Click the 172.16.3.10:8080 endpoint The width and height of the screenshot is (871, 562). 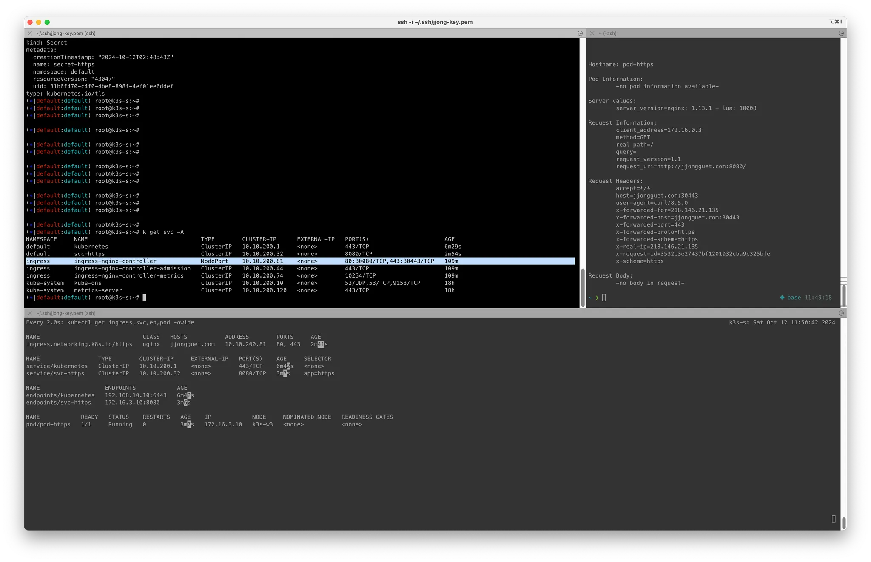point(132,402)
